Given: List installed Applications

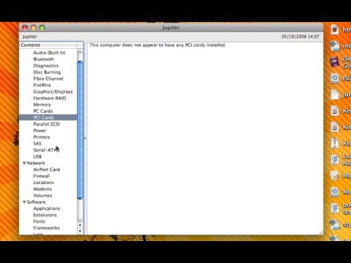Looking at the screenshot, I should [x=47, y=208].
